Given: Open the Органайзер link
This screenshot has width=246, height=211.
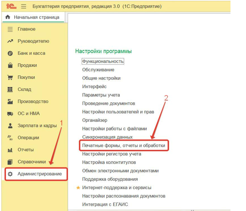Looking at the screenshot, I should click(x=95, y=120).
